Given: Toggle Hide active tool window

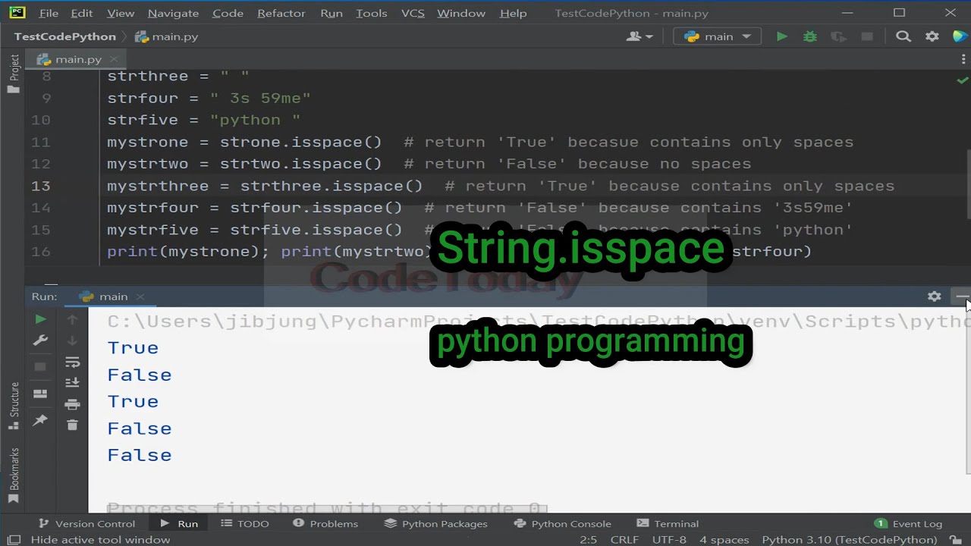Looking at the screenshot, I should pos(100,539).
